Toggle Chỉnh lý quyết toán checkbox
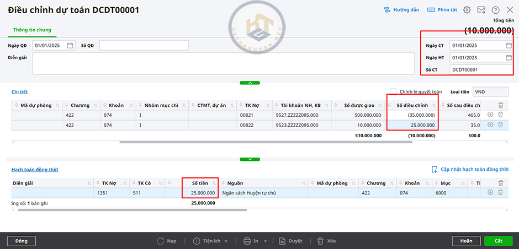This screenshot has width=519, height=249. 393,91
